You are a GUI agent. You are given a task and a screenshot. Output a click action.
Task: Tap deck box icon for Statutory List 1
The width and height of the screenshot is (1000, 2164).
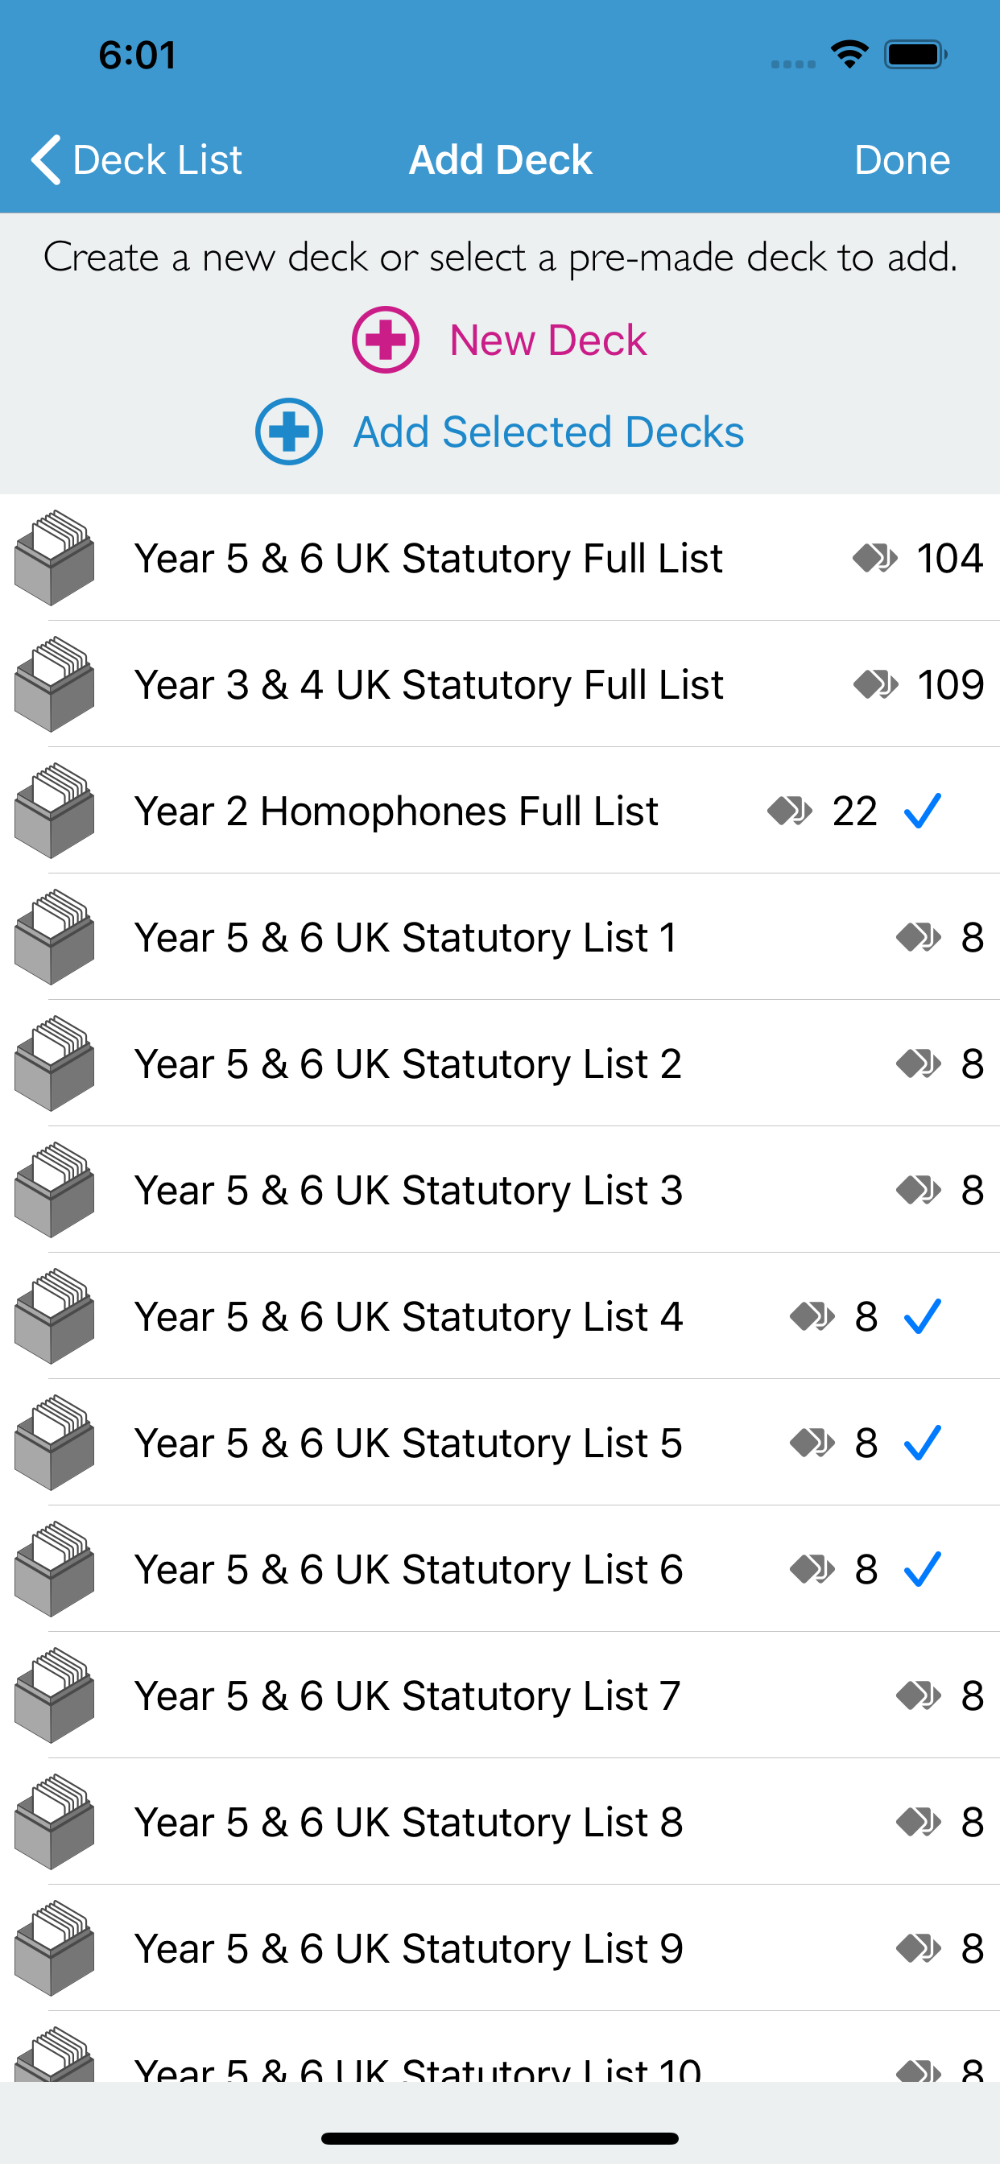54,936
